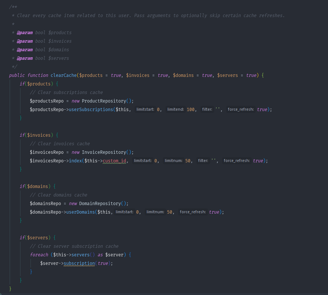The height and width of the screenshot is (295, 328).
Task: Click the 'Clear server subscription cache' comment
Action: click(x=74, y=246)
